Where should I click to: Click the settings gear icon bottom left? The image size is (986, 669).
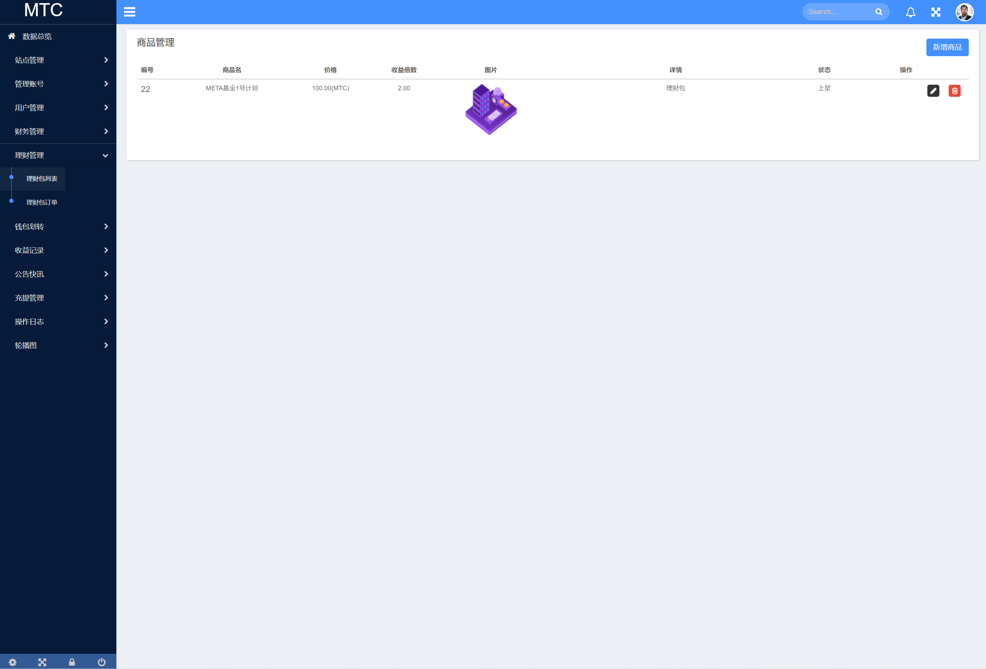point(13,661)
